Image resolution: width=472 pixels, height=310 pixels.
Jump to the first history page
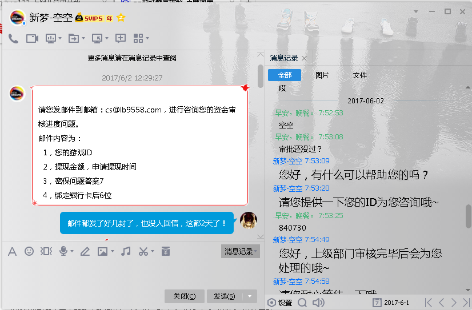click(x=429, y=303)
